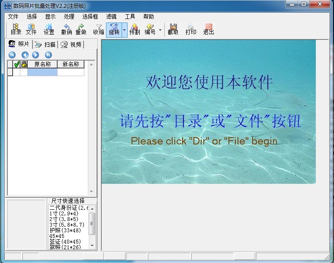The image size is (334, 263).
Task: Click the 撤销 undo toolbar icon
Action: click(x=67, y=29)
